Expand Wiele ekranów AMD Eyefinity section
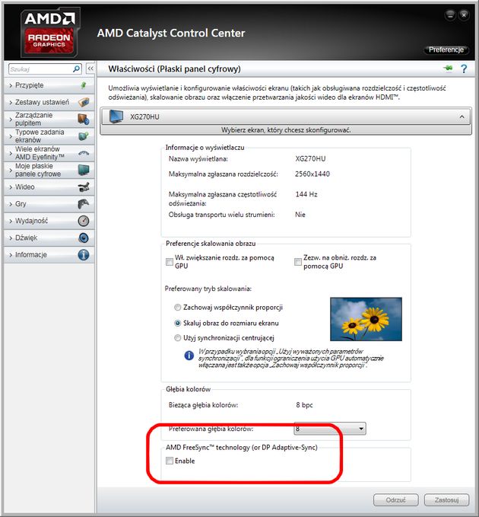The height and width of the screenshot is (517, 479). [49, 153]
